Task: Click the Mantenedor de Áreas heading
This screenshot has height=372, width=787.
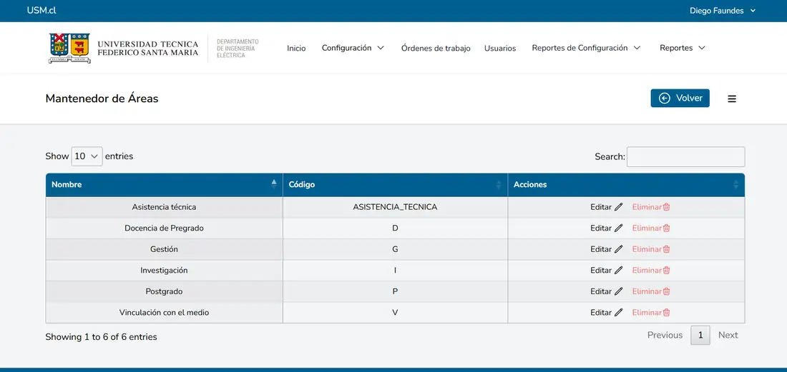Action: pyautogui.click(x=102, y=99)
